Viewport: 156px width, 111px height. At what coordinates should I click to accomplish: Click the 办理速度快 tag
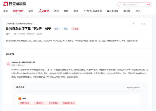pyautogui.click(x=39, y=103)
